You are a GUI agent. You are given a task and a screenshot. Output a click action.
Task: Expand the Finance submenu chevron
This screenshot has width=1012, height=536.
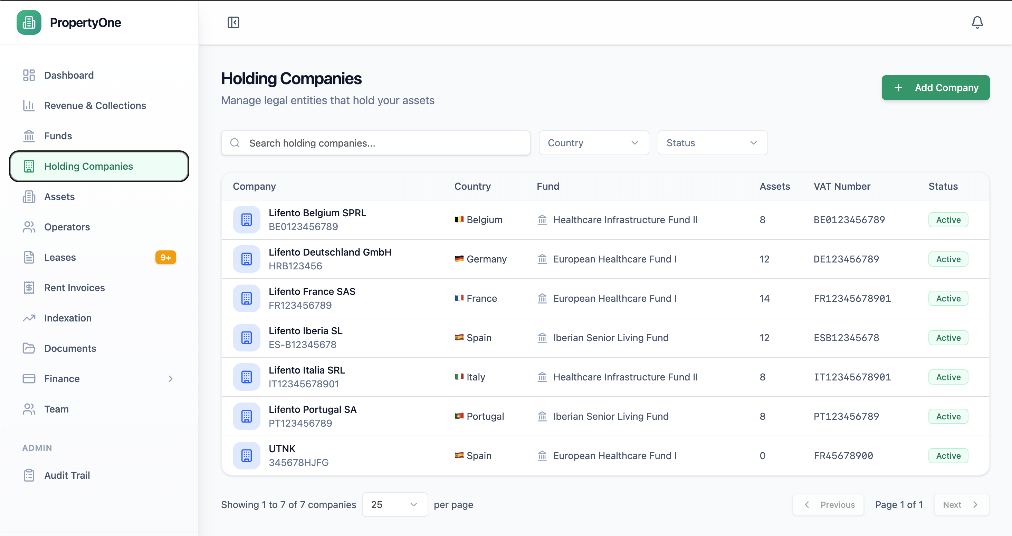click(170, 379)
